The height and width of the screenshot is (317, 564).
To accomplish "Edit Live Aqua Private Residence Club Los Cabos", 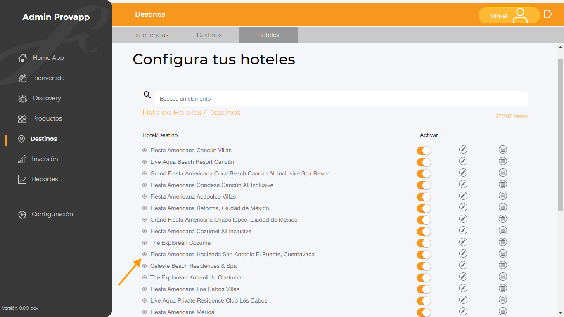I will (x=463, y=300).
